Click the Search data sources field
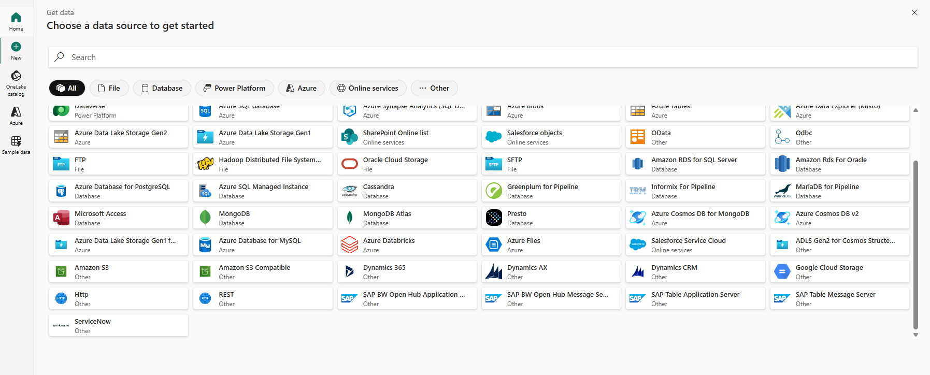The image size is (930, 375). 482,57
